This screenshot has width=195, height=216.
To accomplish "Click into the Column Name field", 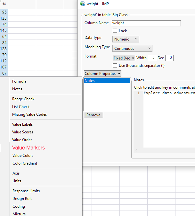I will coord(146,23).
